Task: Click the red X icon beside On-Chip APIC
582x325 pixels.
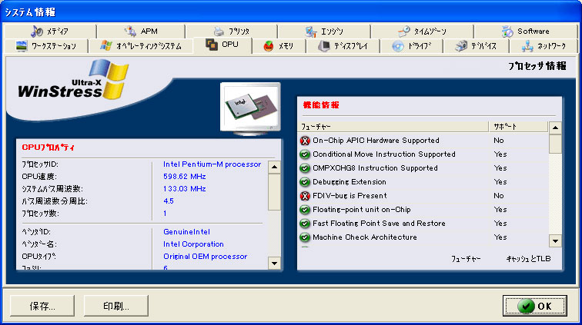Action: pos(306,141)
